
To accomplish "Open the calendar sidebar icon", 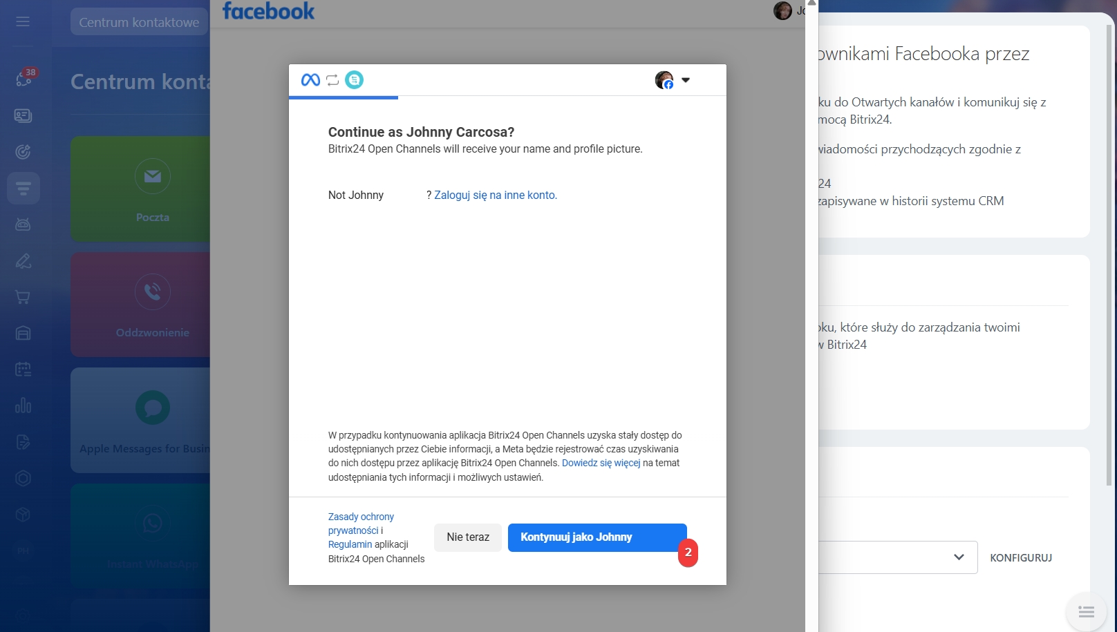I will (23, 370).
